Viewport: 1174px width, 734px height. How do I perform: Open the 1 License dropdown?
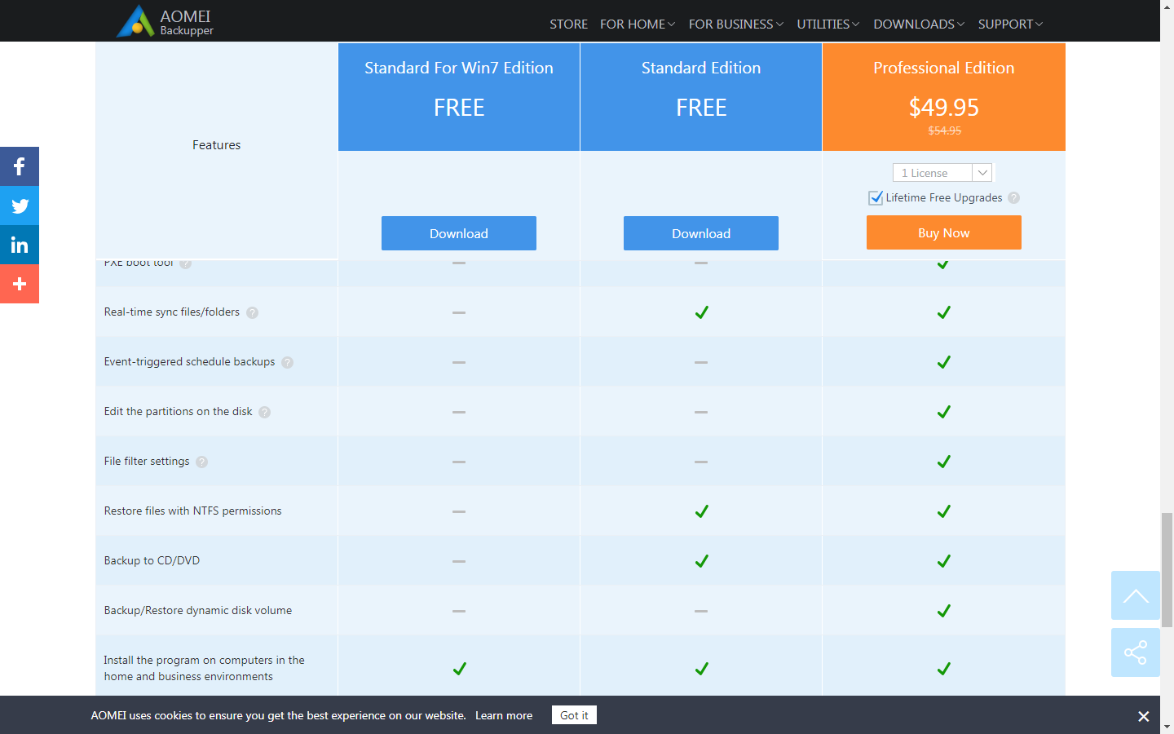click(x=942, y=173)
